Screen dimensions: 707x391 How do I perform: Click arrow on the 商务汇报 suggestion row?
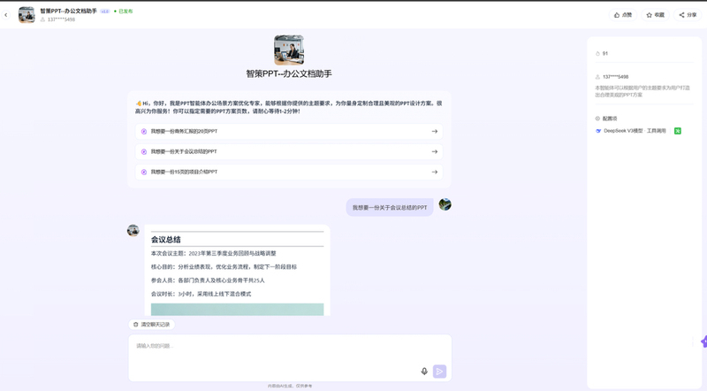[435, 132]
